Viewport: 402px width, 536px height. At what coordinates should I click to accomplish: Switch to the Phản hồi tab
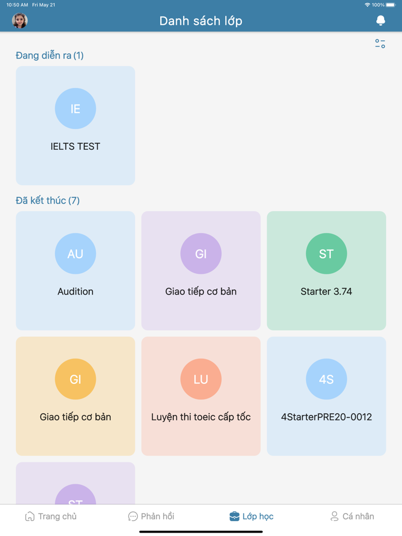151,516
